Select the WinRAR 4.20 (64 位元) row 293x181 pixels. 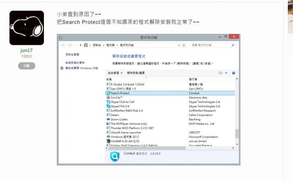[170, 141]
